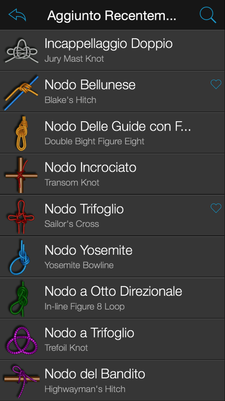The height and width of the screenshot is (401, 225).
Task: Tap the orange Blake's Hitch knot icon
Action: [21, 92]
